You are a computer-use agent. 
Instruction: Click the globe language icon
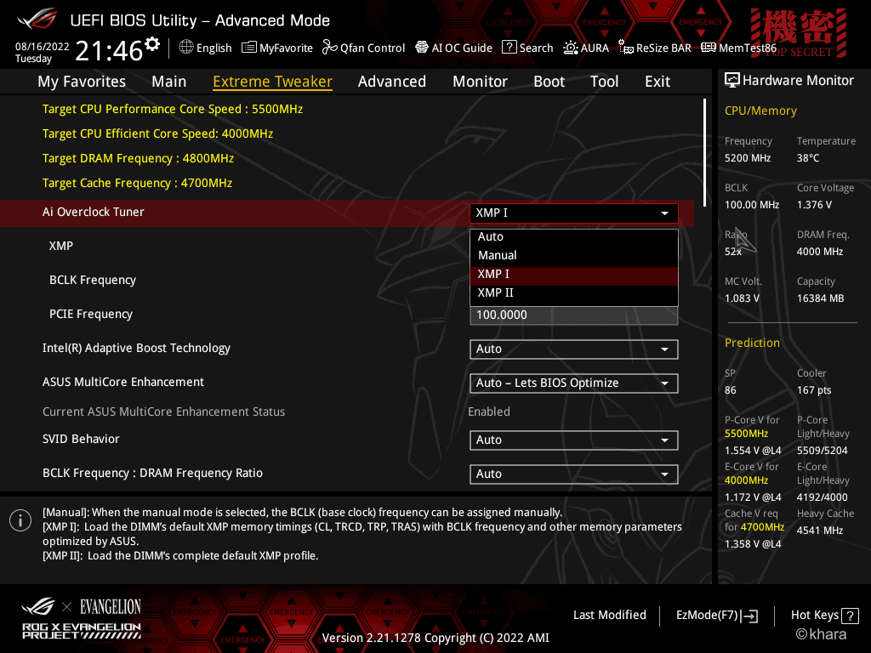(x=186, y=48)
